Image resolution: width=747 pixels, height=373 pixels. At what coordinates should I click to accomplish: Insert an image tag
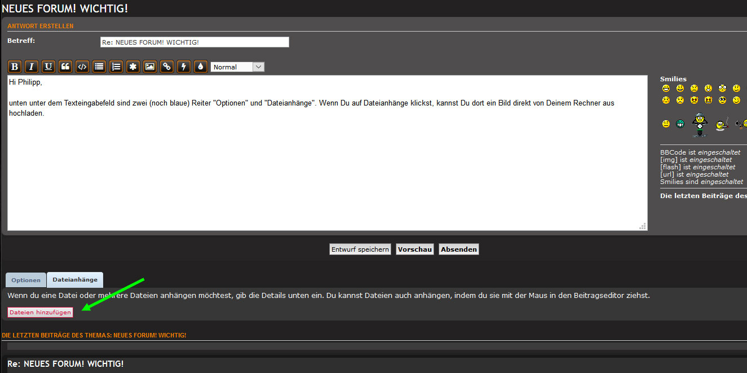(149, 67)
